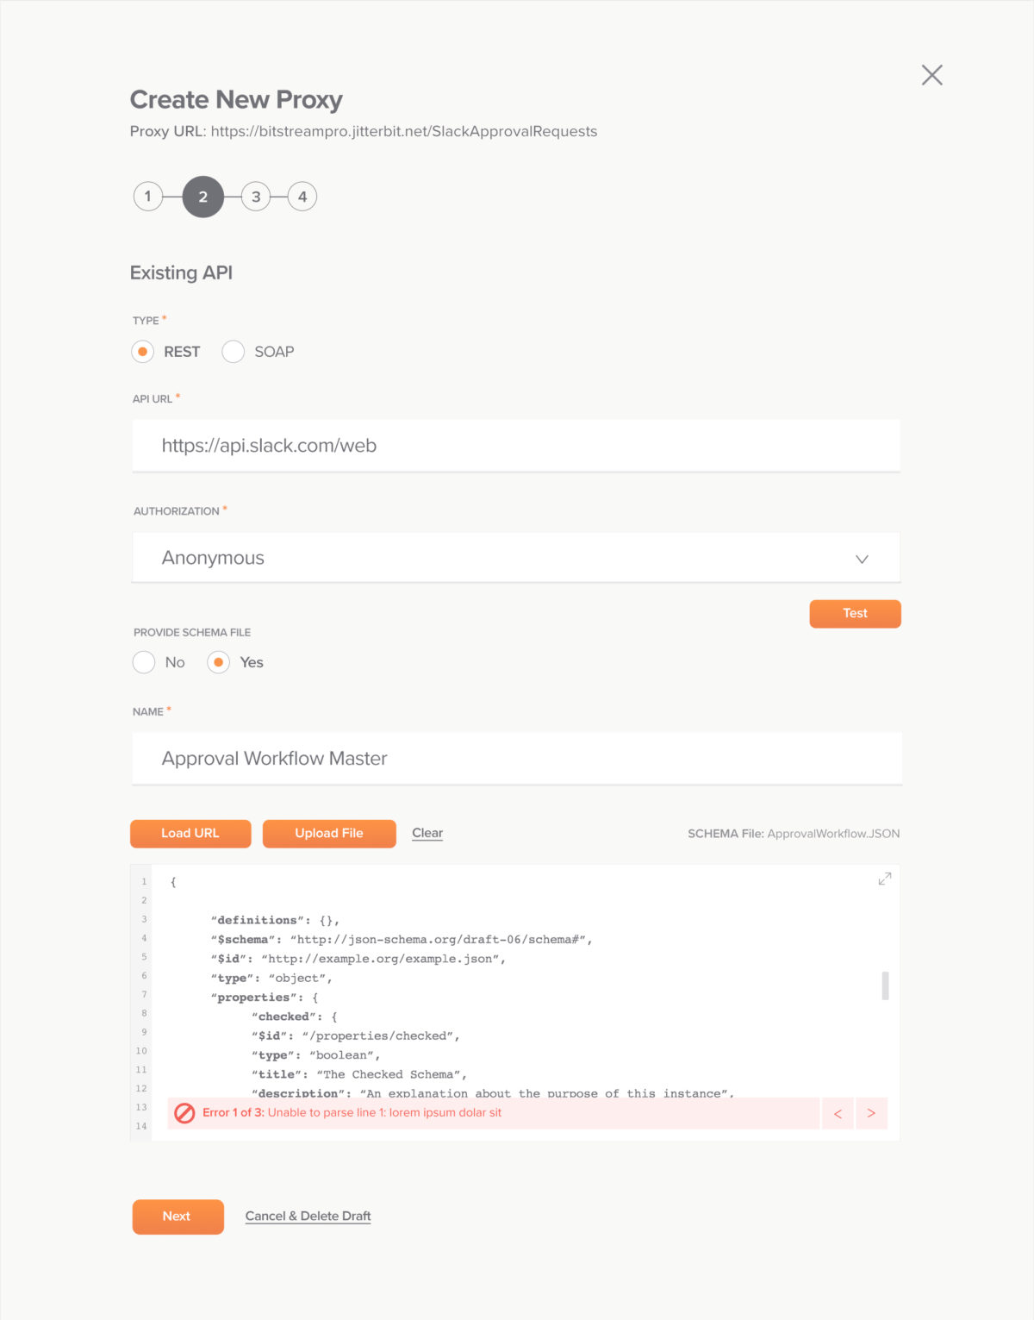Close the Create New Proxy dialog

pos(931,75)
